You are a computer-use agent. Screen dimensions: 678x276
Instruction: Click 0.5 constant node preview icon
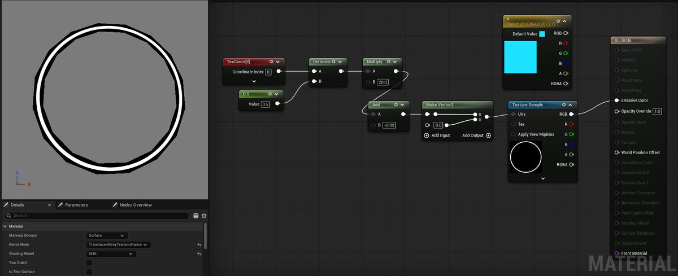(271, 94)
